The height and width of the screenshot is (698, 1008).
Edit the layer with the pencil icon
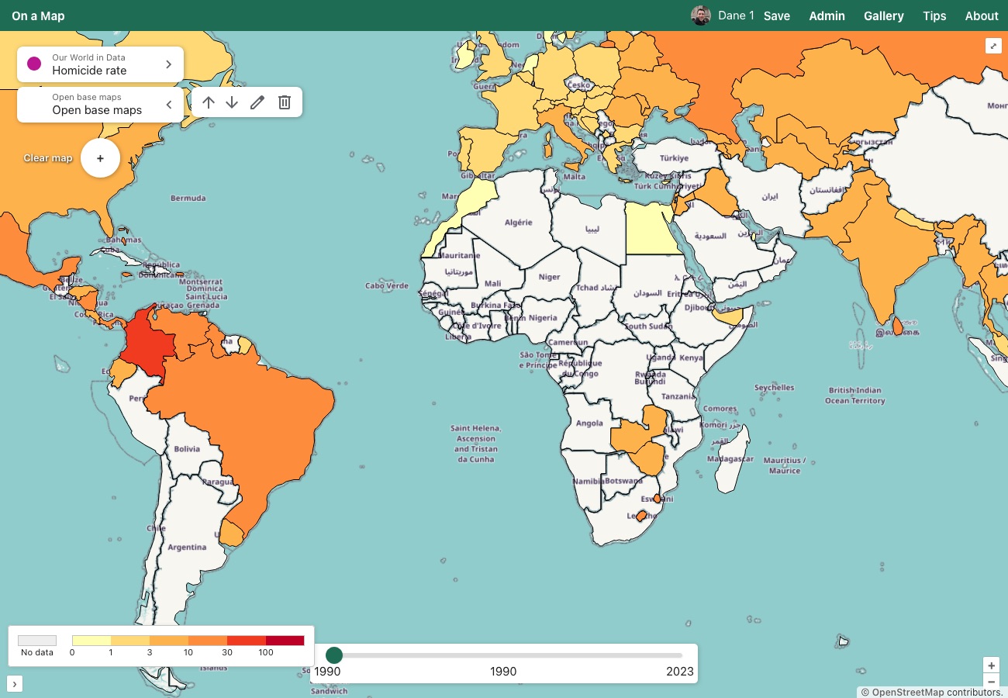click(258, 102)
